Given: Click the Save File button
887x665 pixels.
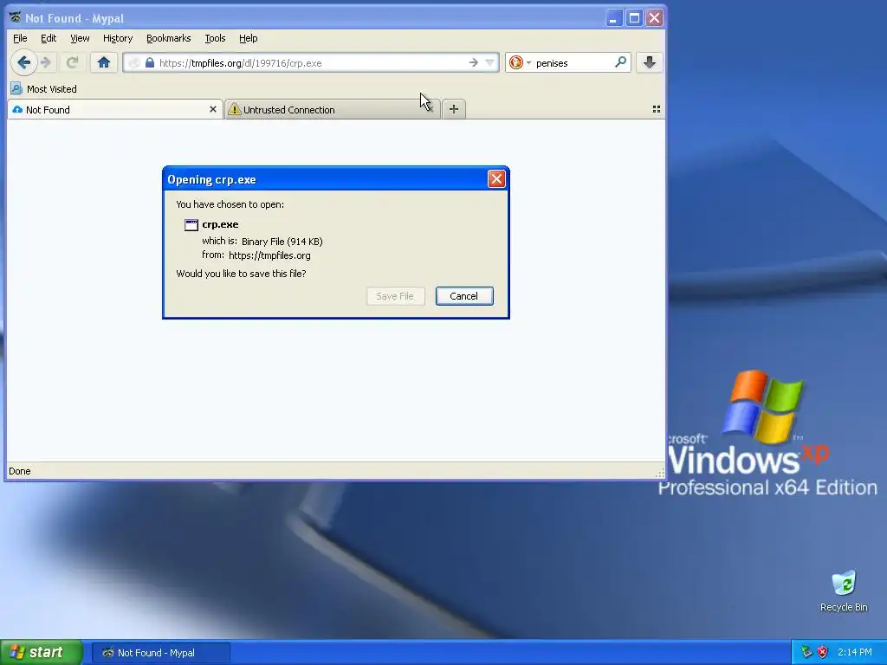Looking at the screenshot, I should (x=395, y=296).
